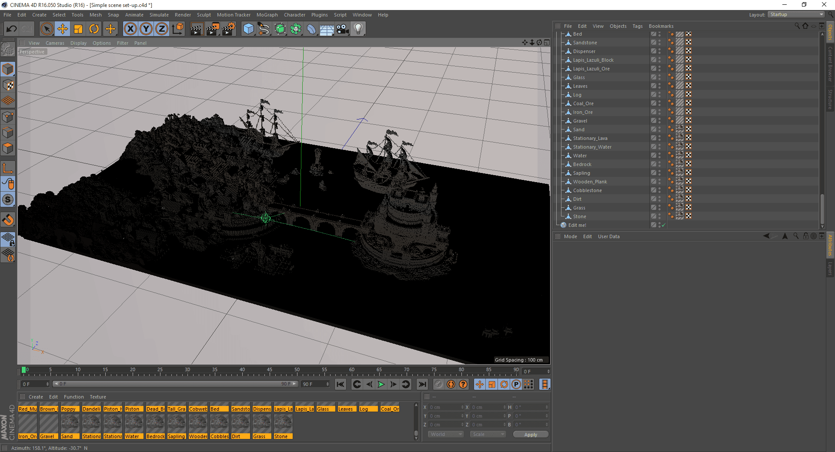Click the Undo arrow icon
Screen dimensions: 835x452
coord(12,29)
